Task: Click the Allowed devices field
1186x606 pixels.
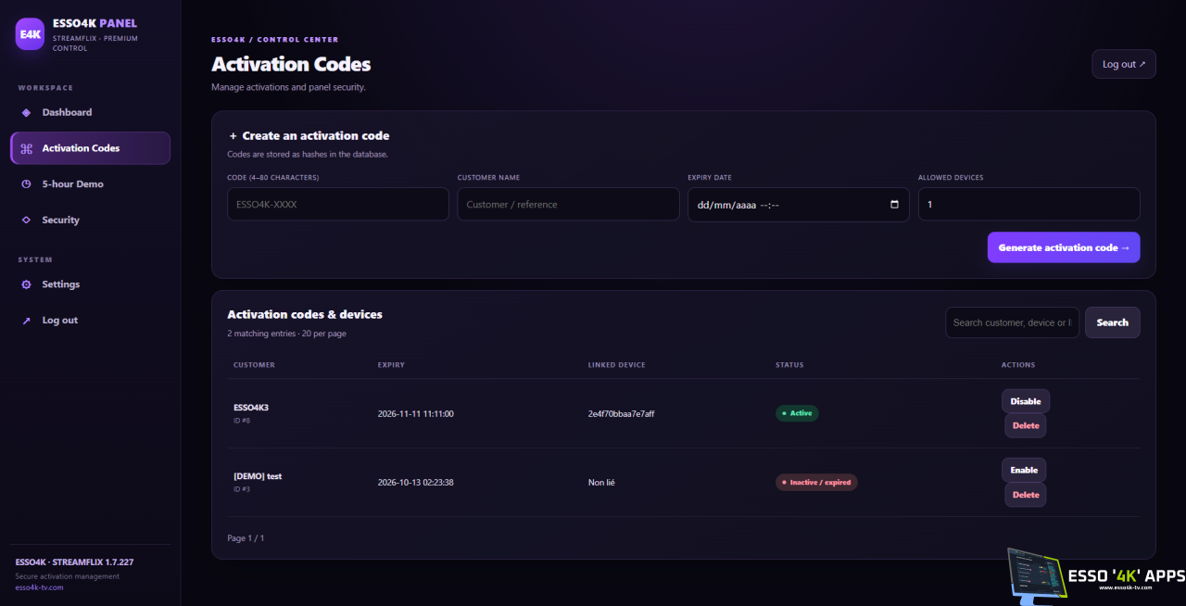Action: [x=1029, y=205]
